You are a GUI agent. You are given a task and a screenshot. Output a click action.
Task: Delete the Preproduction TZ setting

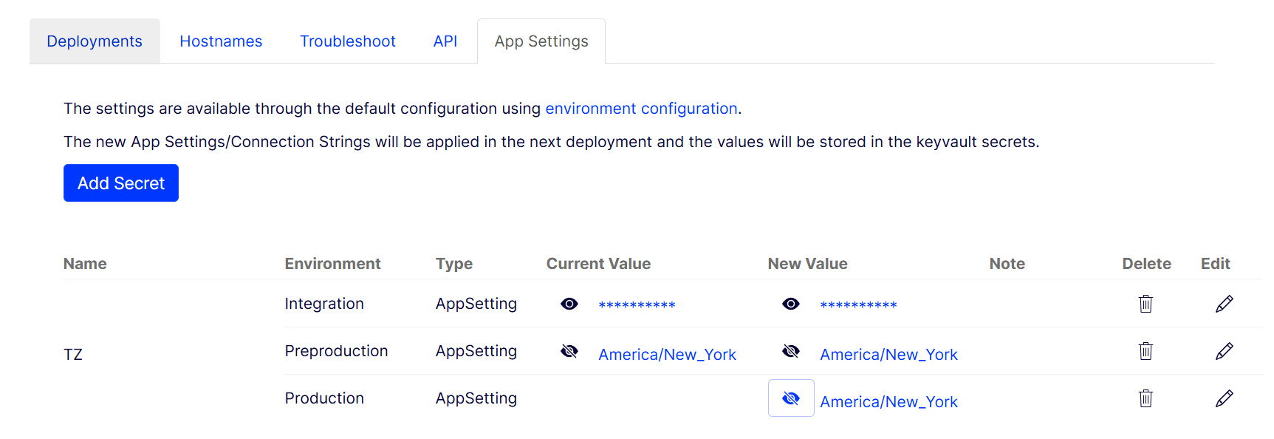point(1145,351)
